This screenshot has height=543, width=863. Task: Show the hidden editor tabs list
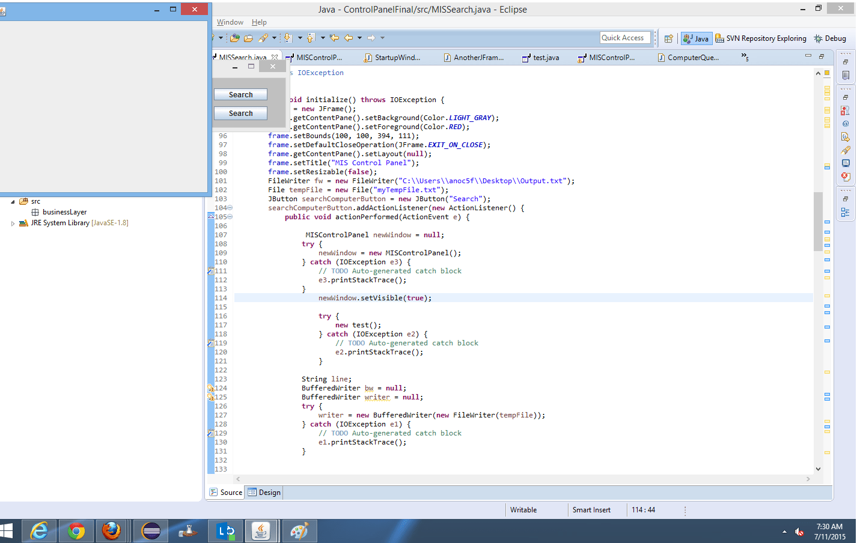[x=745, y=57]
